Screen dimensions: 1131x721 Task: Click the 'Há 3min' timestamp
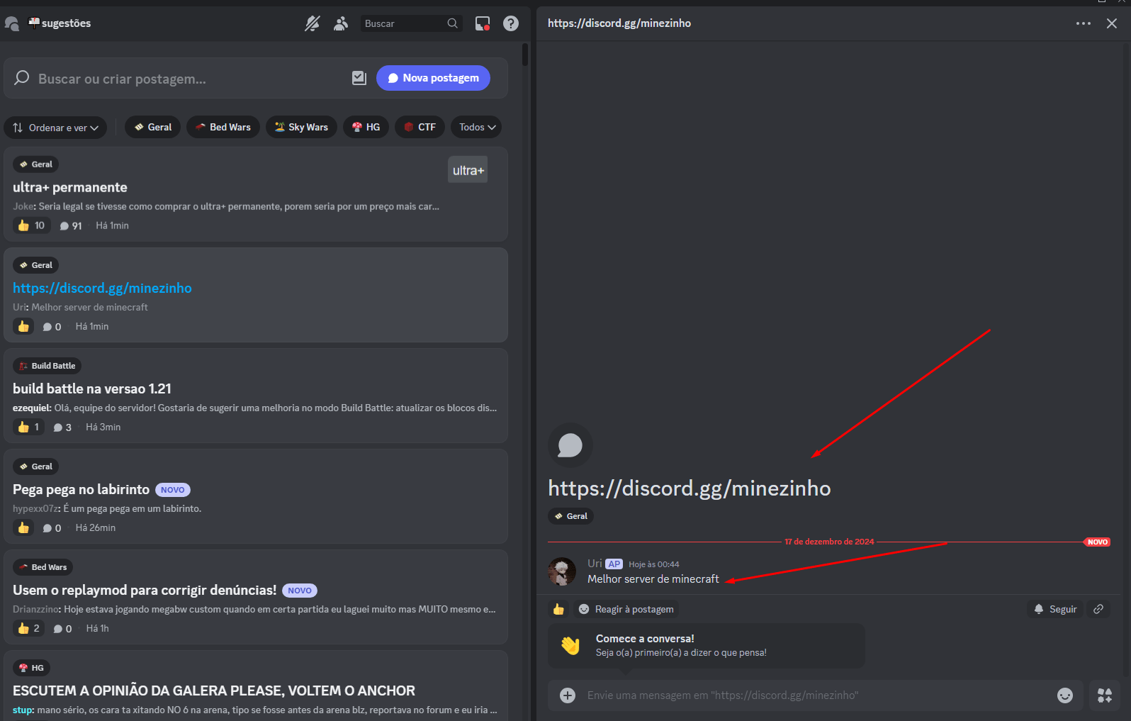pos(103,427)
